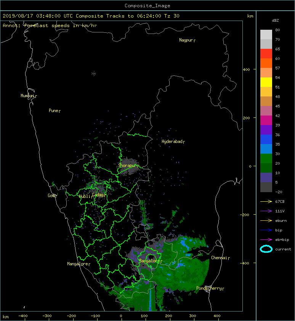Select the dark orange swatch beside 60
295x321 pixels.
click(x=266, y=63)
